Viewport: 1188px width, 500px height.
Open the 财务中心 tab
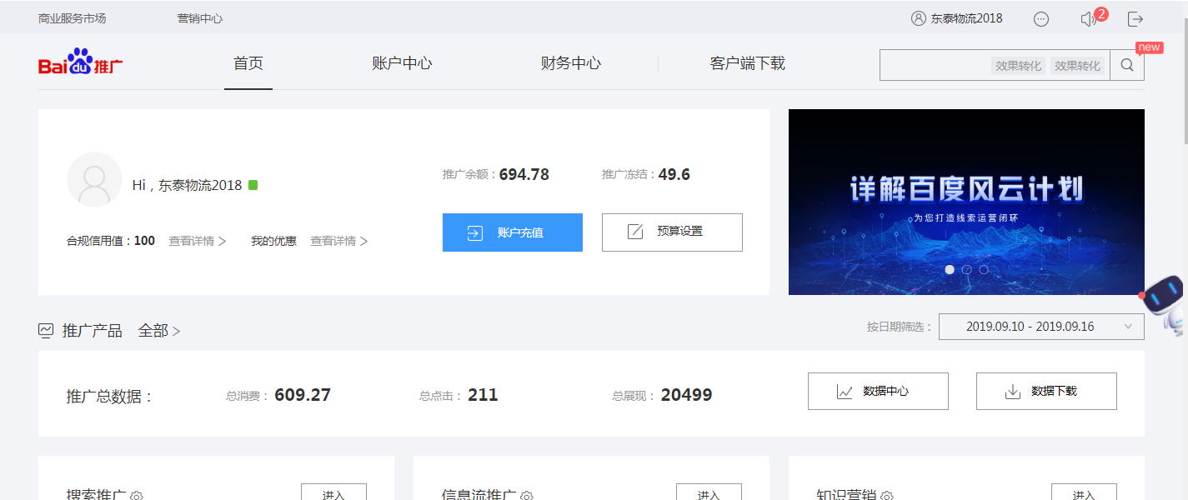571,63
